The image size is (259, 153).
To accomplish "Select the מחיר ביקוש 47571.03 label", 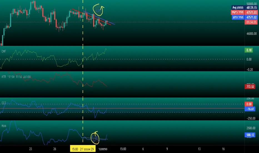I will pos(245,13).
